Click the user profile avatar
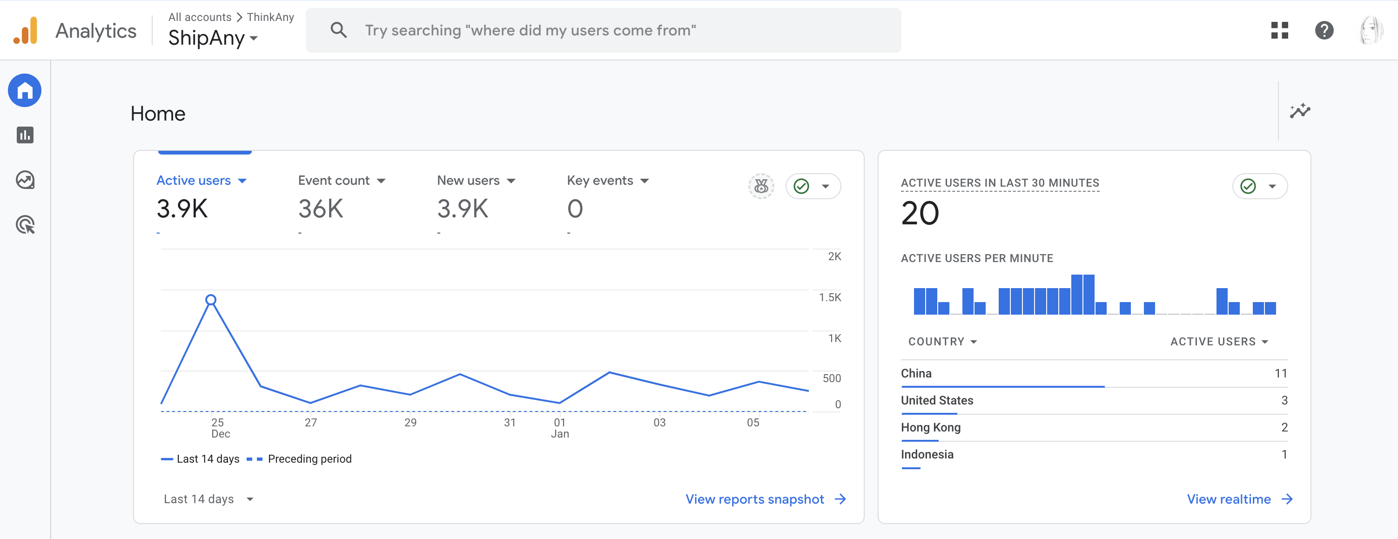This screenshot has width=1398, height=539. [x=1371, y=30]
